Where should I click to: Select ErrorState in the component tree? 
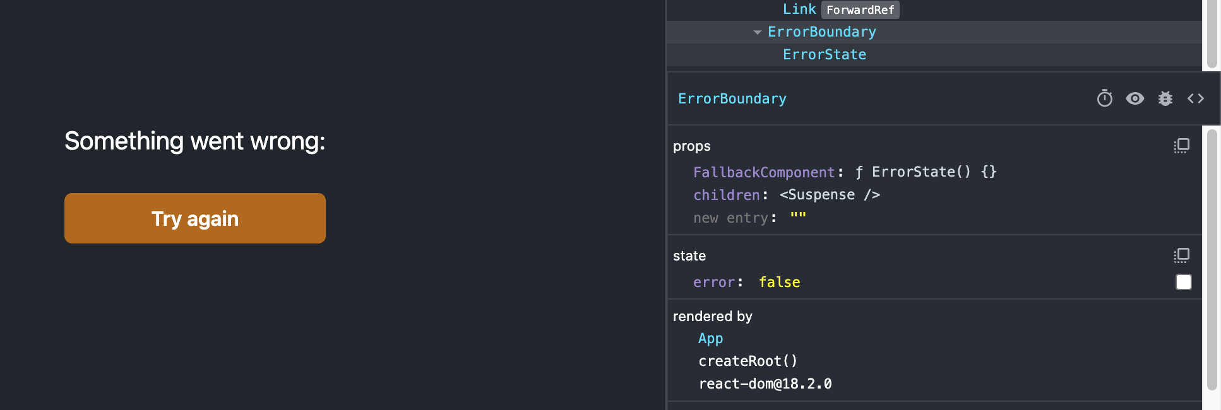(934, 55)
